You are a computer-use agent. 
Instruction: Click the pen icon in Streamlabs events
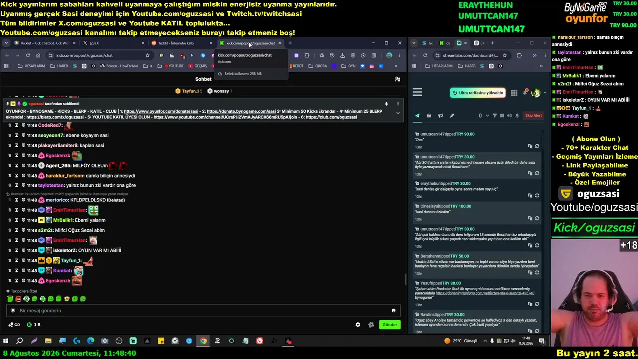[452, 116]
